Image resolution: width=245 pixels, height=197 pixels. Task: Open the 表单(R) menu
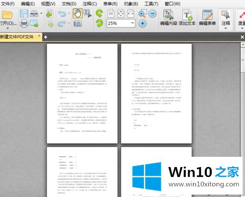pos(110,3)
